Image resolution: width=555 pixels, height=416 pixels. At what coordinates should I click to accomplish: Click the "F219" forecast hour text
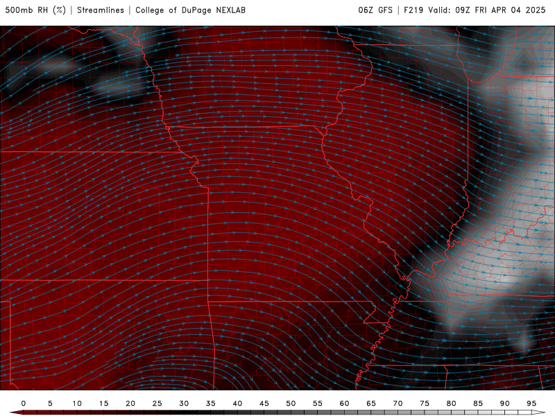pos(413,10)
